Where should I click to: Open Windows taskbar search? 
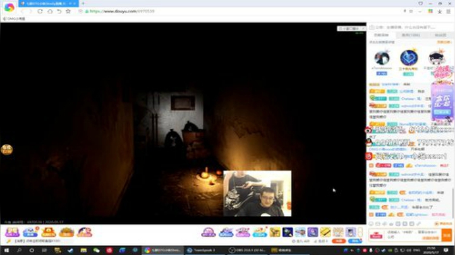tap(19, 250)
